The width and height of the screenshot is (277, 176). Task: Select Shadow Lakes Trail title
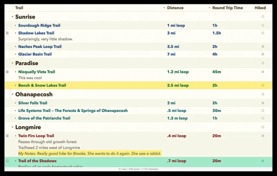pos(36,33)
